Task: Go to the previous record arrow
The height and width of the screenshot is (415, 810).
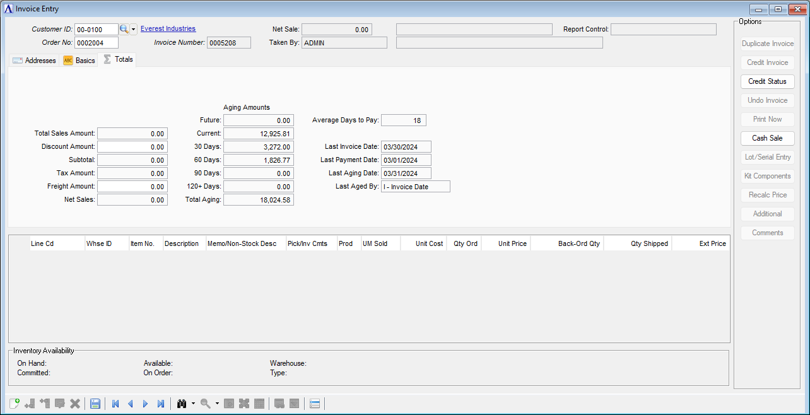Action: click(131, 404)
